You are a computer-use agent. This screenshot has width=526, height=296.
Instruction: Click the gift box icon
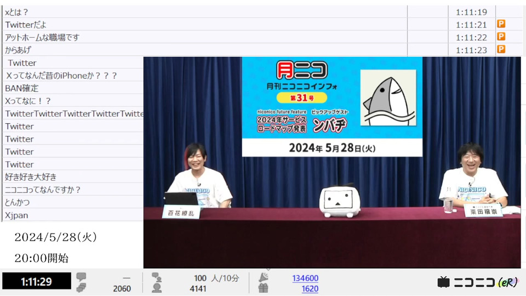pyautogui.click(x=264, y=288)
